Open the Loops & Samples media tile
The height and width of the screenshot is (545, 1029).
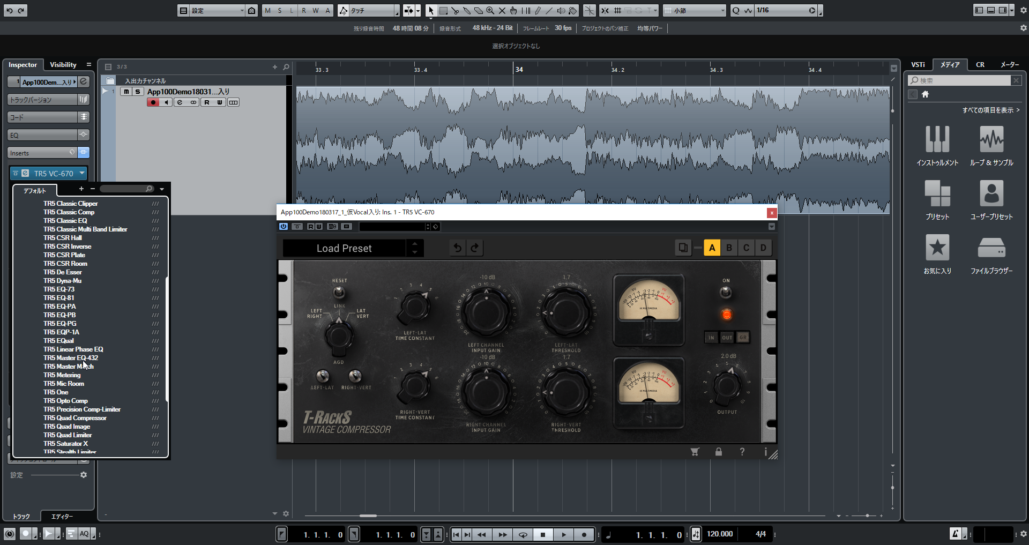tap(991, 146)
